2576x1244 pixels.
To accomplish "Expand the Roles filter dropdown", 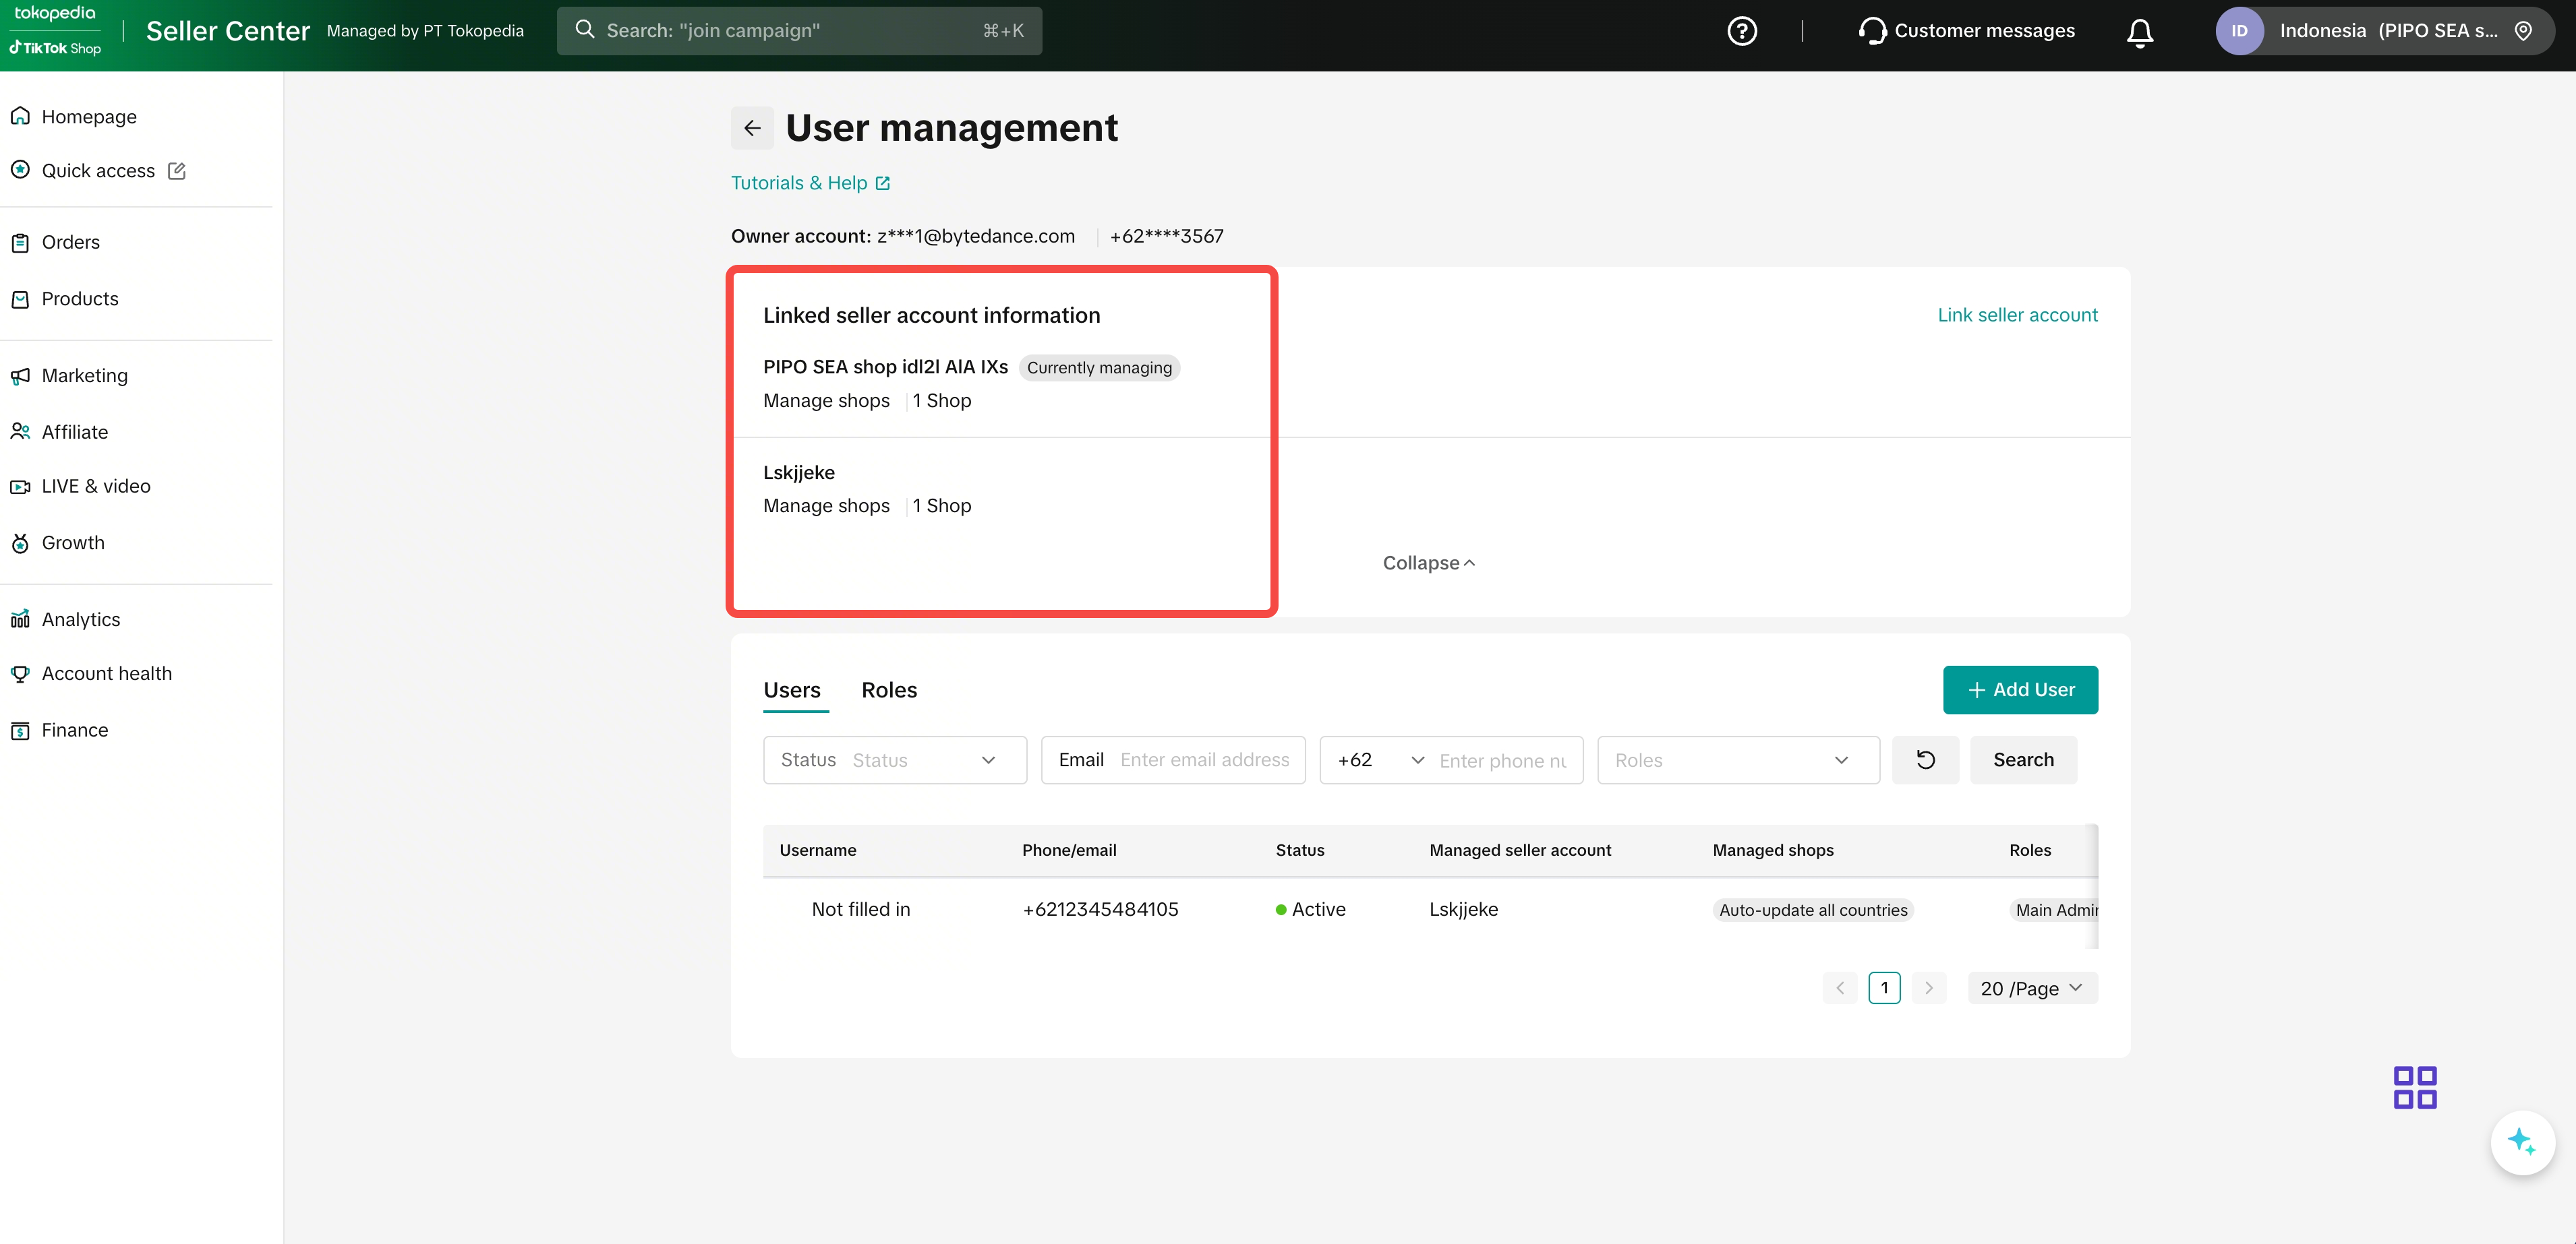I will (1737, 759).
